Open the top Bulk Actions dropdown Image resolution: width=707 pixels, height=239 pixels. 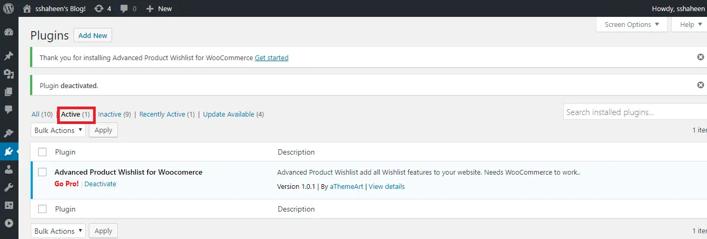[58, 130]
